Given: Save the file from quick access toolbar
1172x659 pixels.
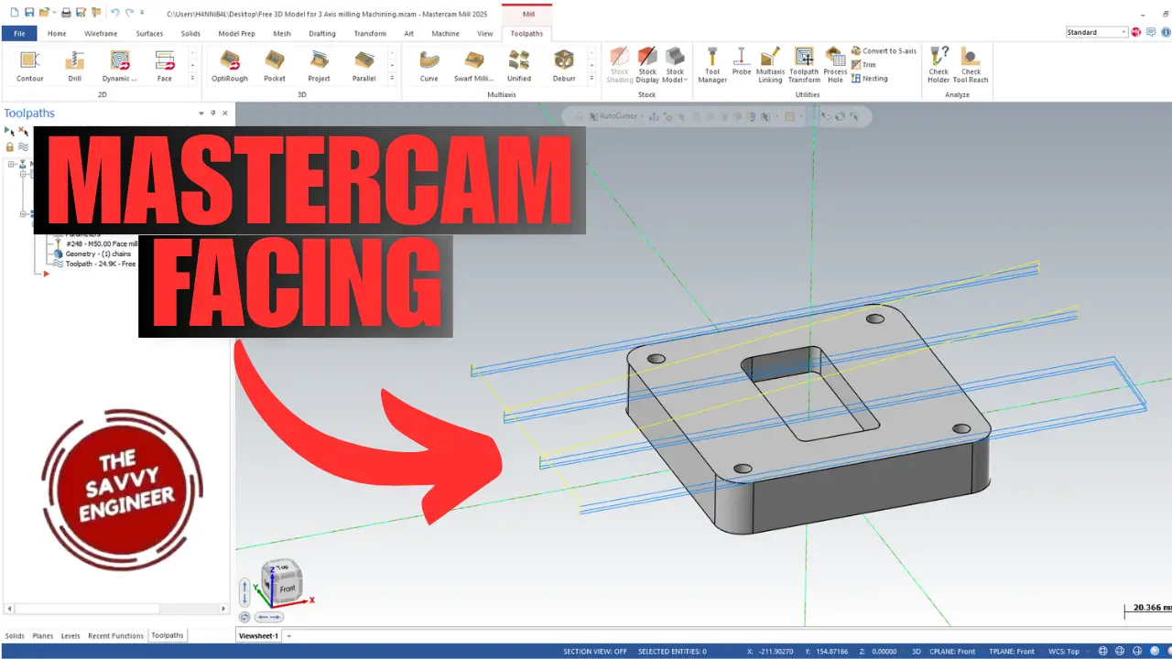Looking at the screenshot, I should click(30, 13).
